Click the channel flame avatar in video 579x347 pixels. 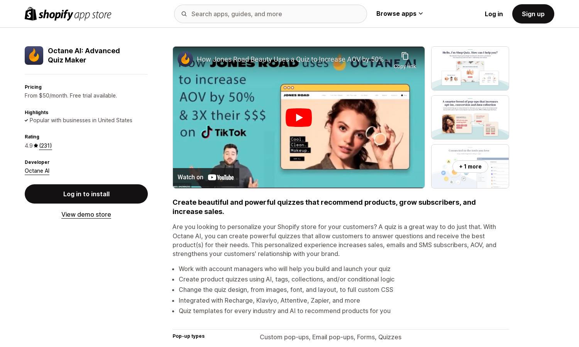point(185,59)
